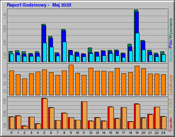Viewport: 175px width, 137px height.
Task: Select the orange Lokalizacje bar for hour 9
Action: click(71, 80)
